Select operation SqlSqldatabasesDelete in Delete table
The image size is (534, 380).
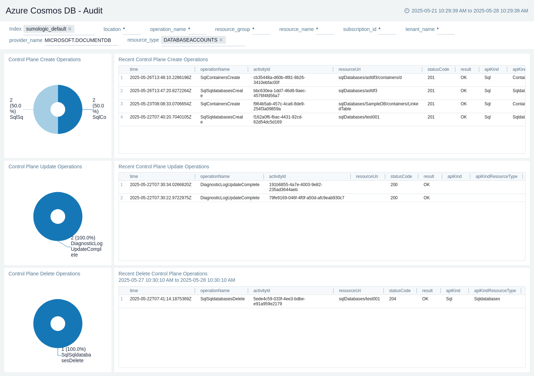click(222, 299)
